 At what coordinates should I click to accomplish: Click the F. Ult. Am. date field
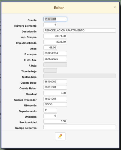point(55,59)
